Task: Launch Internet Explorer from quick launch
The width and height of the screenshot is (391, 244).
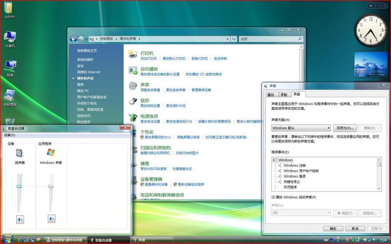Action: click(x=20, y=240)
